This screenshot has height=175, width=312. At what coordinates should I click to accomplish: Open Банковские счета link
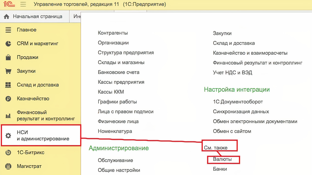[x=119, y=72]
